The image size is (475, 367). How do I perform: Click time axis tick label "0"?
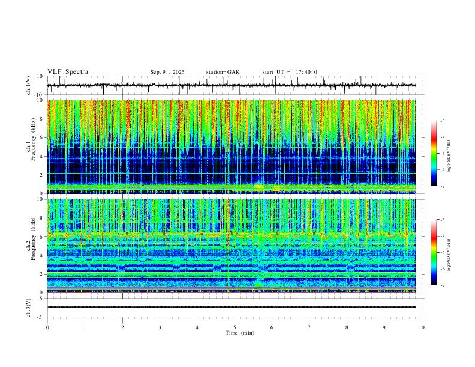(x=47, y=327)
